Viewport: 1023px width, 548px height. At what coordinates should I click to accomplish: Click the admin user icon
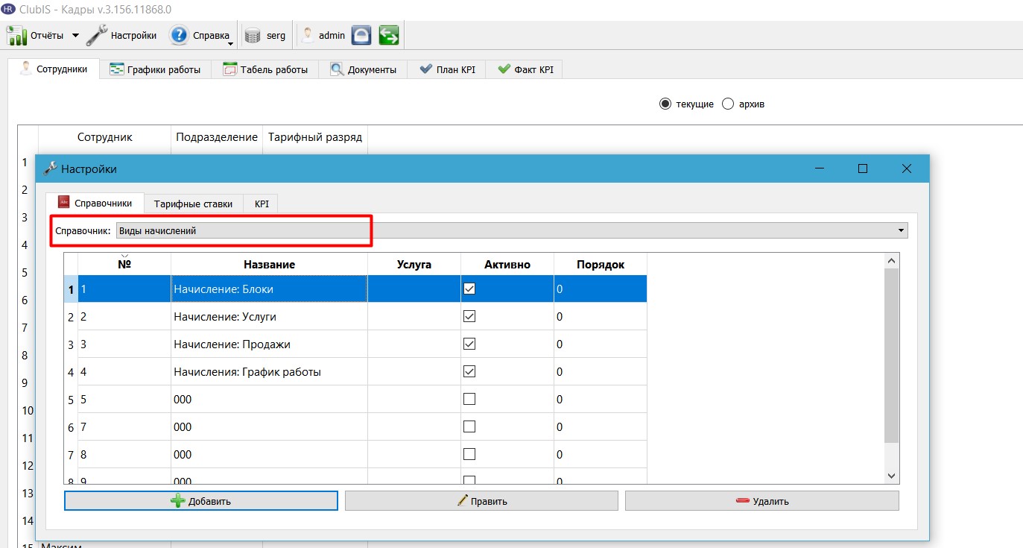pos(307,34)
